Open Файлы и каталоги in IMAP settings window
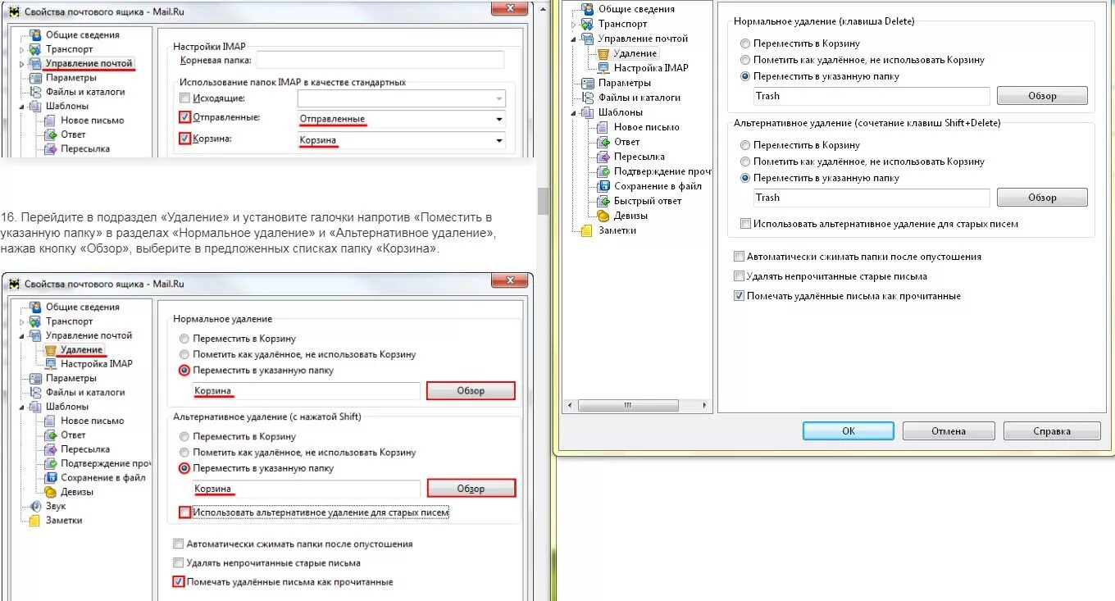The image size is (1115, 601). [85, 92]
